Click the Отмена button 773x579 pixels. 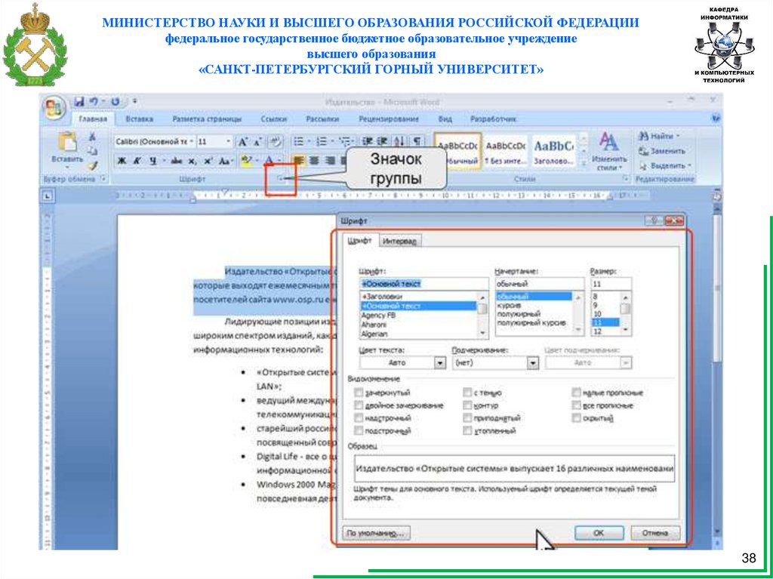click(656, 533)
